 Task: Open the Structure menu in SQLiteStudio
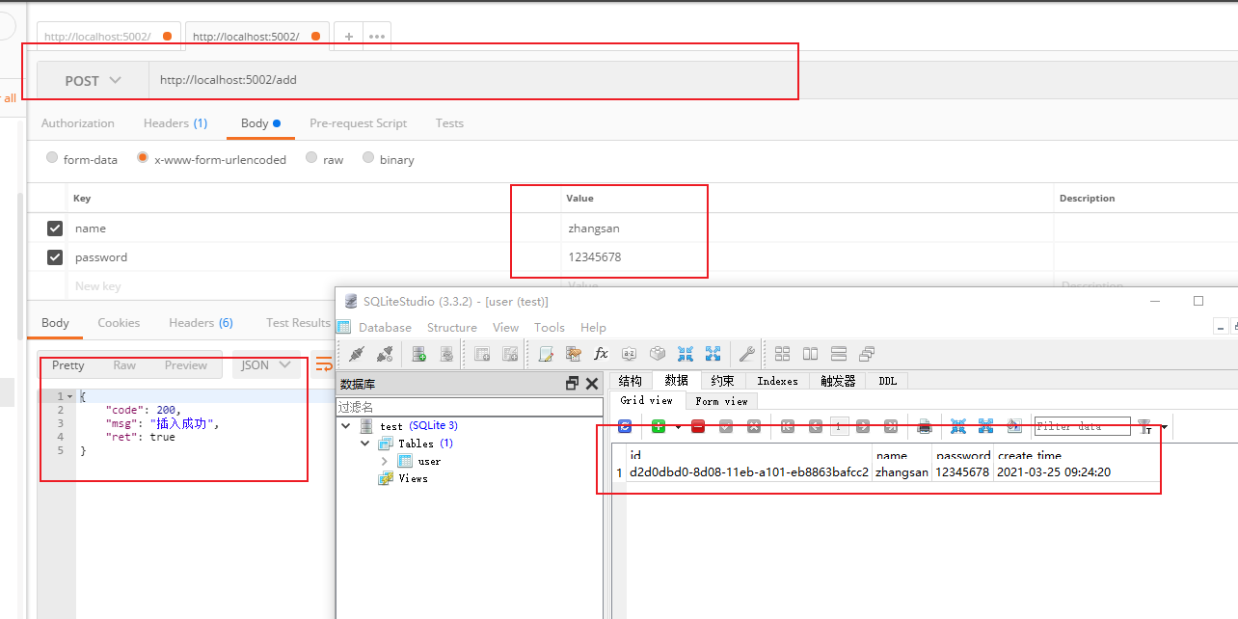451,328
